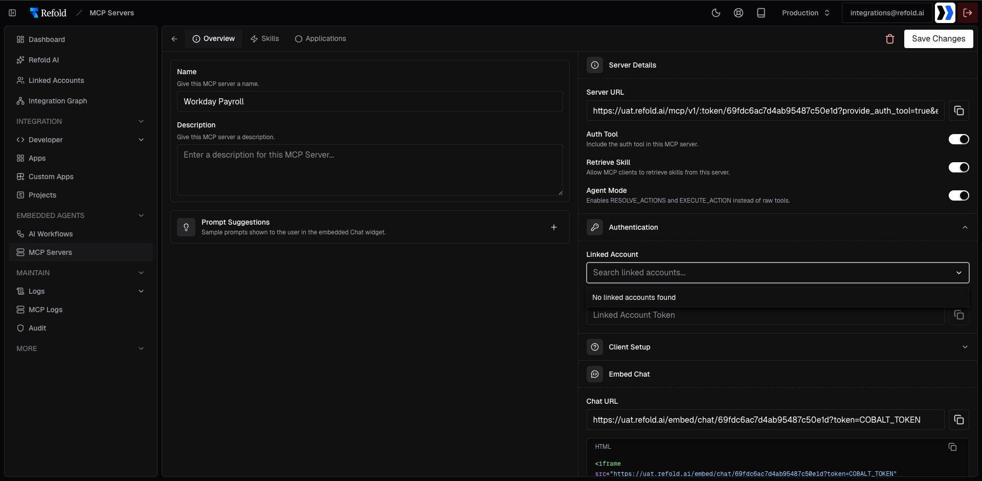Screen dimensions: 982x481
Task: Click the Chat URL field
Action: (765, 420)
